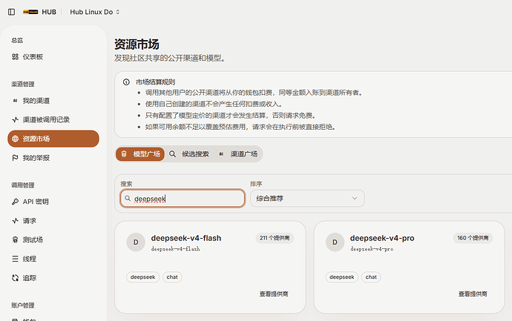Click the D avatar on deepseek-v4-pro card
This screenshot has height=321, width=512.
pyautogui.click(x=335, y=242)
